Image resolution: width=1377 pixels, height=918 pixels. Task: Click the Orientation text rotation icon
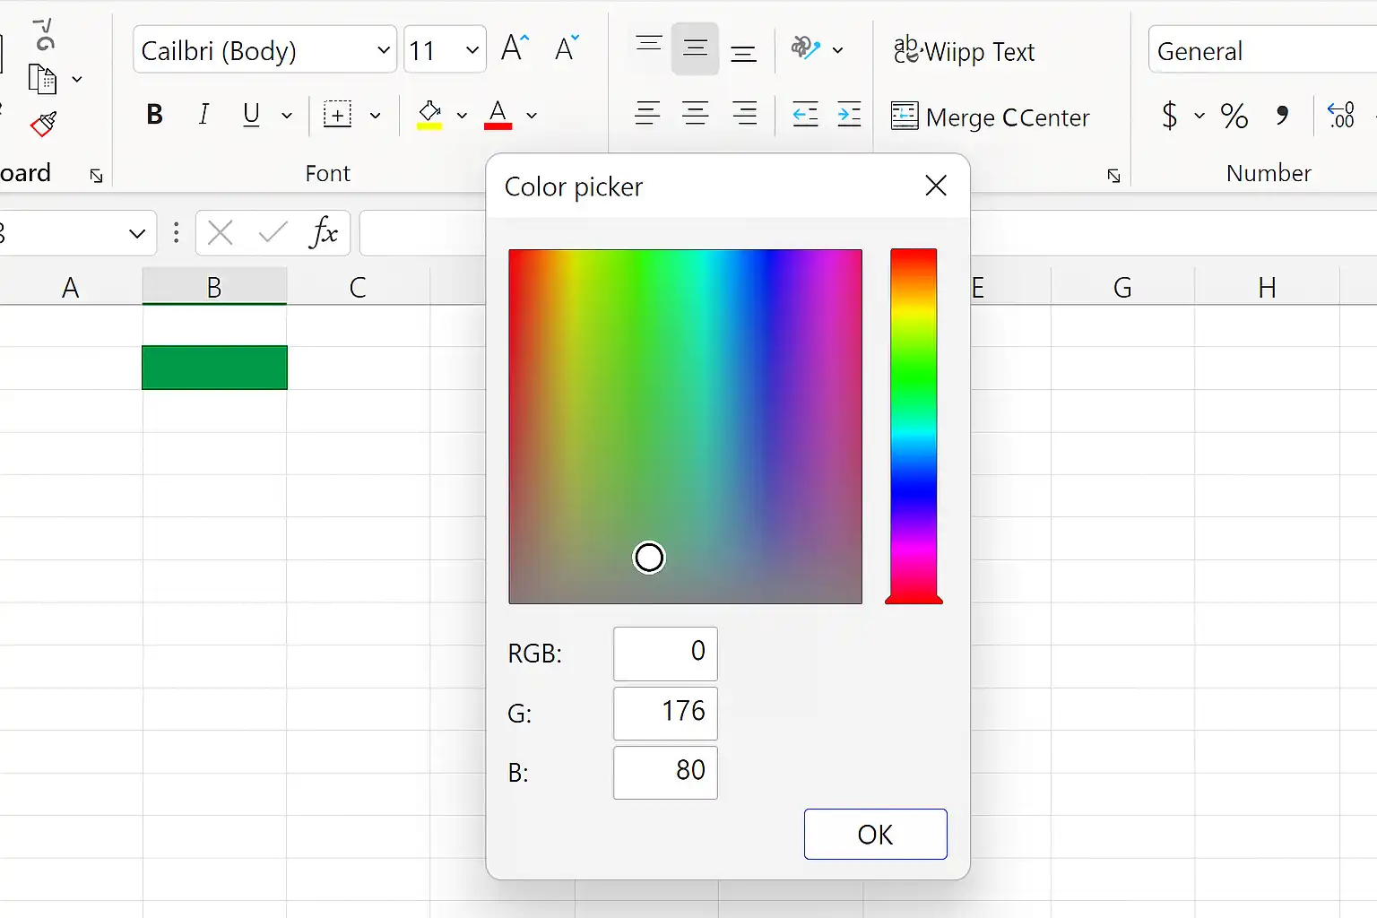pyautogui.click(x=805, y=48)
